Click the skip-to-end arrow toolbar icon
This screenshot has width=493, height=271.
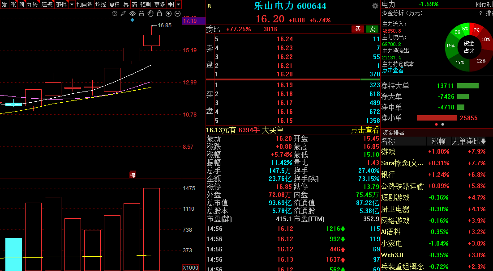pyautogui.click(x=171, y=4)
